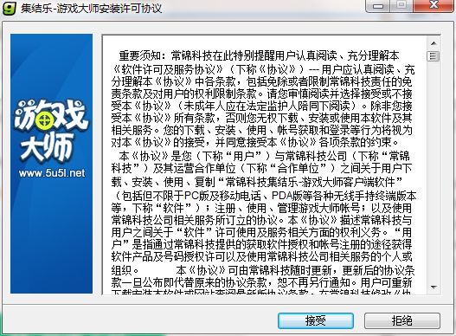This screenshot has height=336, width=456.
Task: Click the maximize window button
Action: (401, 5)
